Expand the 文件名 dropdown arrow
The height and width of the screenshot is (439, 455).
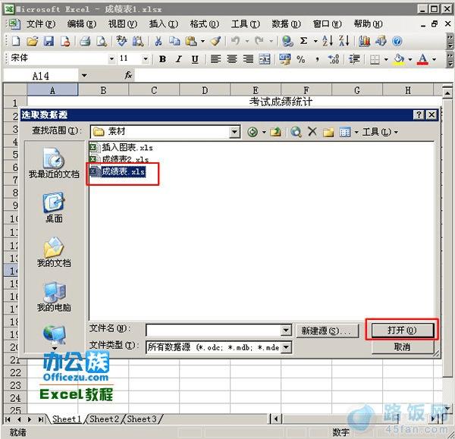(x=286, y=330)
